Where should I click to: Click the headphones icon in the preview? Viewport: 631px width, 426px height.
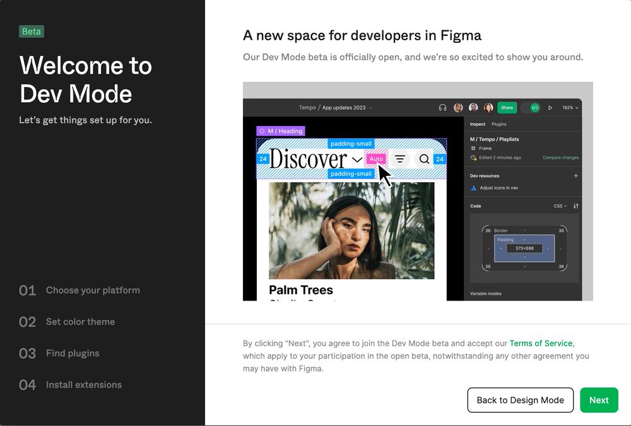tap(443, 108)
